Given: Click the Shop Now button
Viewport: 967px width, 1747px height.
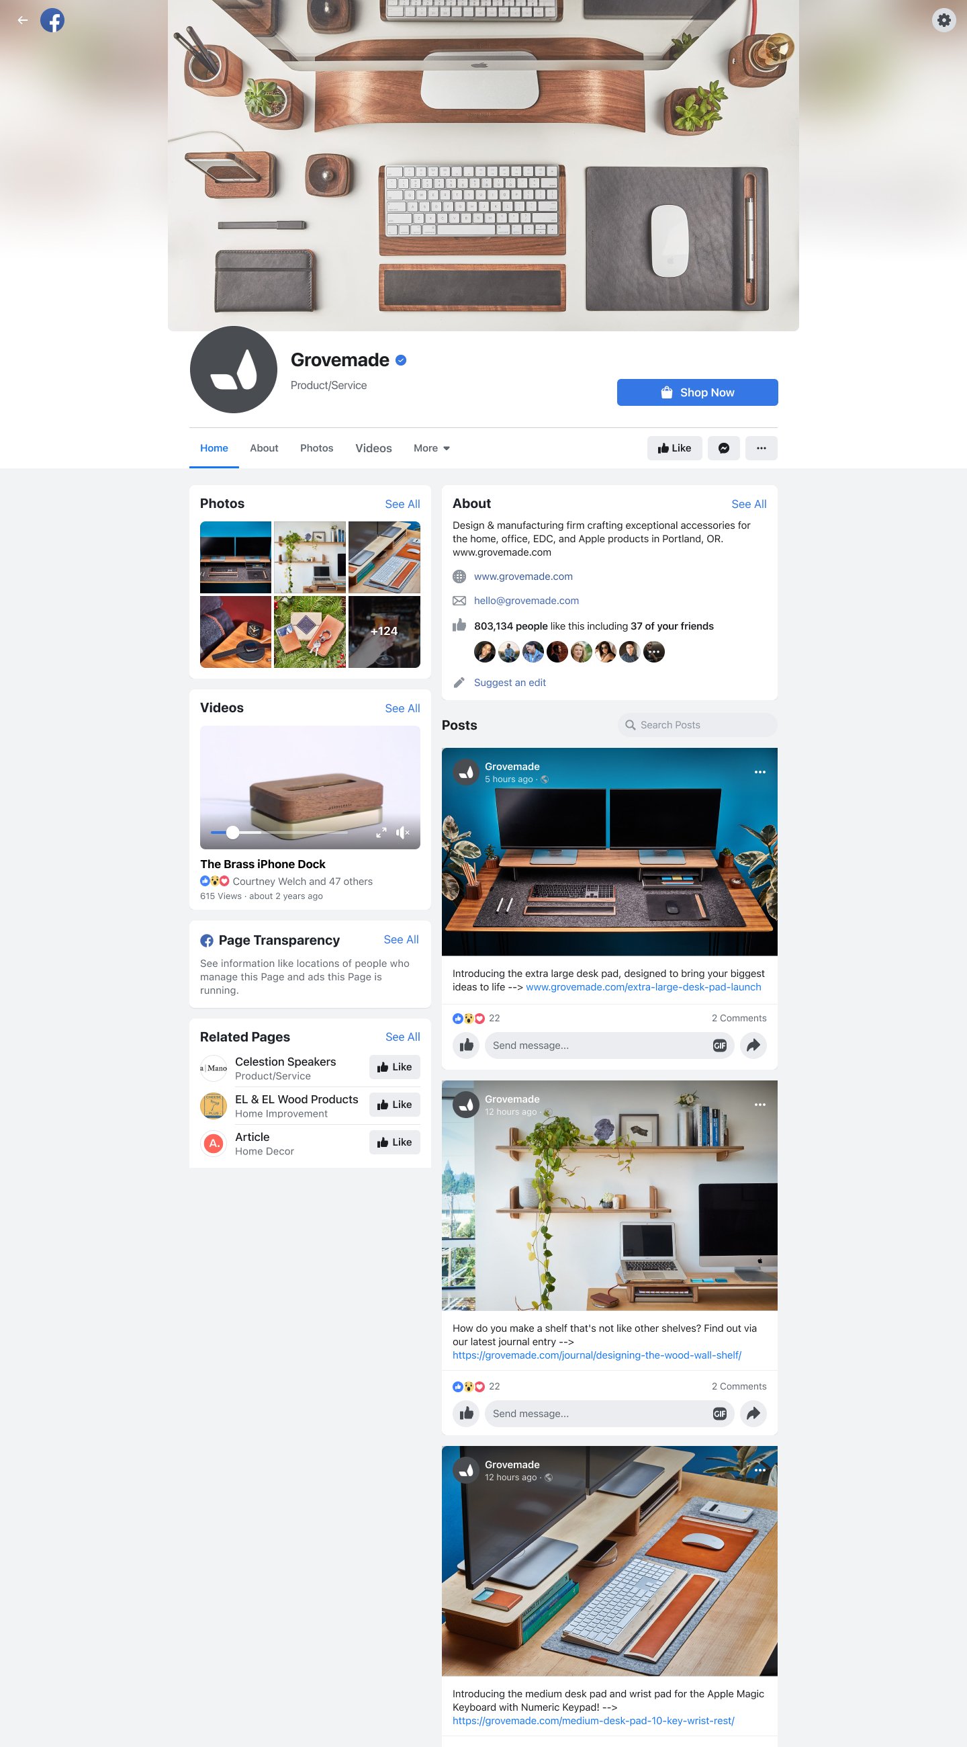Looking at the screenshot, I should 697,392.
